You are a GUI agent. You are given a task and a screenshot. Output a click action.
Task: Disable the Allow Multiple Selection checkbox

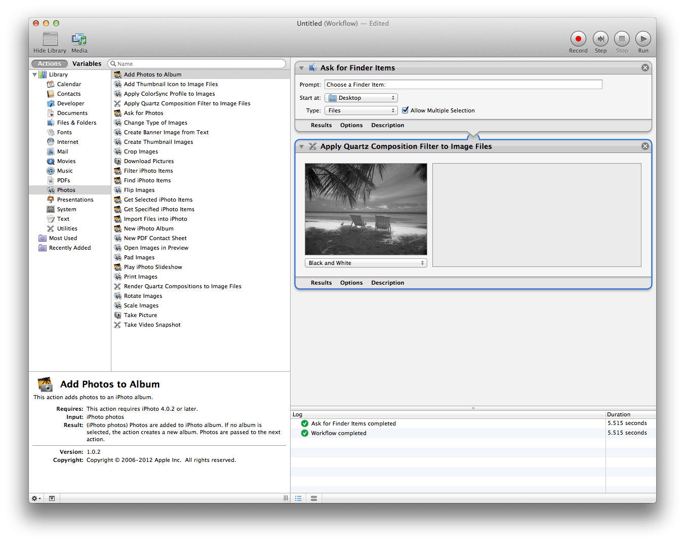406,110
